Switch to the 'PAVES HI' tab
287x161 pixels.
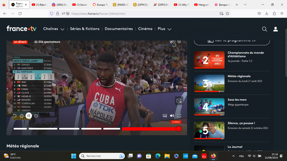pyautogui.click(x=121, y=5)
